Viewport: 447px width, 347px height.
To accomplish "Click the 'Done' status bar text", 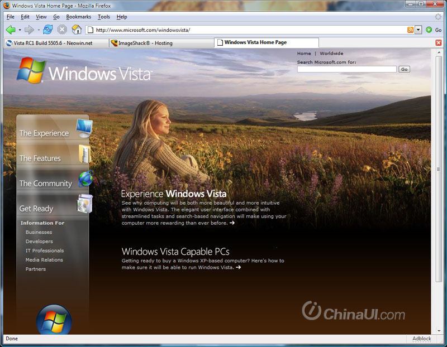I will [12, 339].
